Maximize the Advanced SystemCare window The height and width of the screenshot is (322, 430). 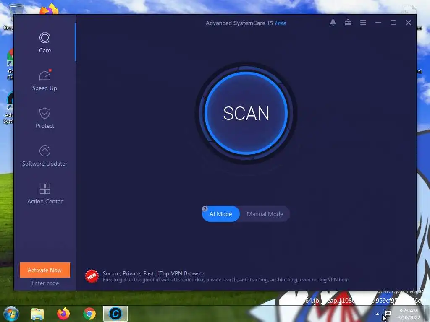[393, 23]
